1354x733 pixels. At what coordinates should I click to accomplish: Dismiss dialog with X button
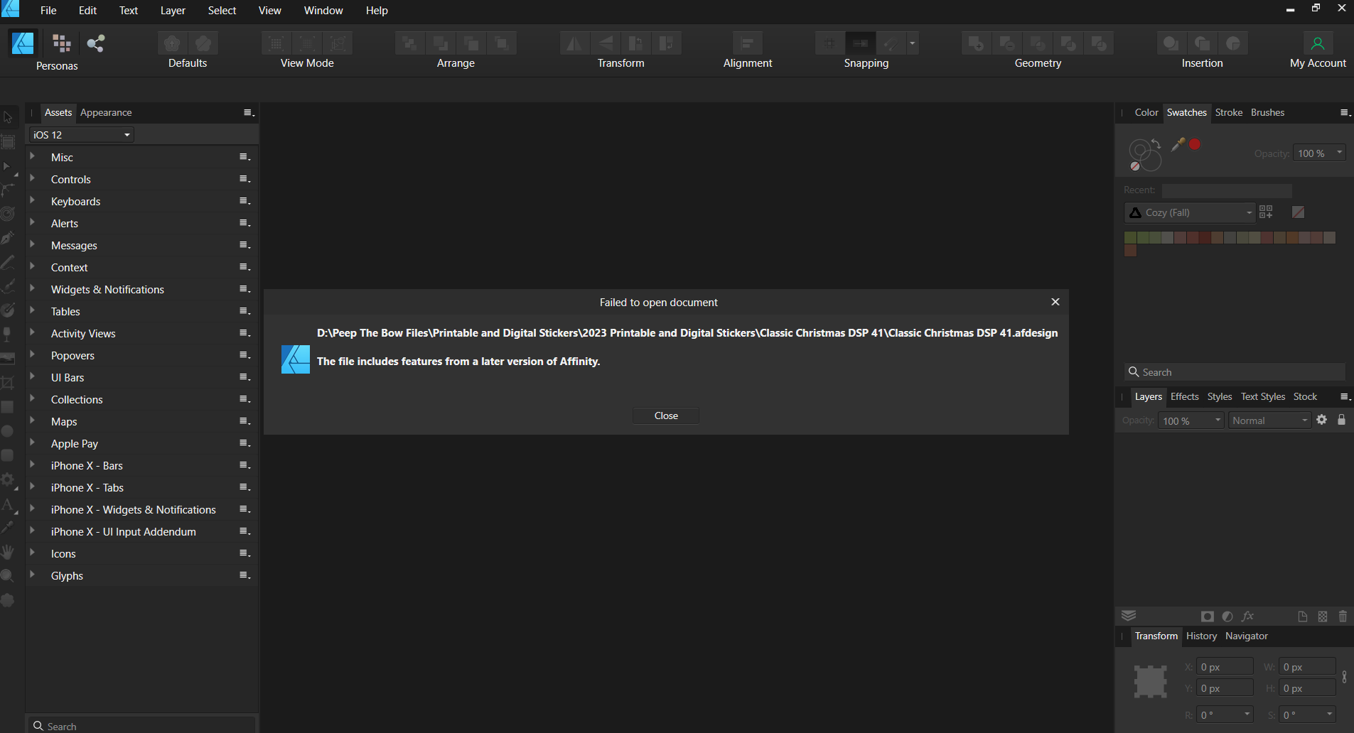click(x=1055, y=302)
